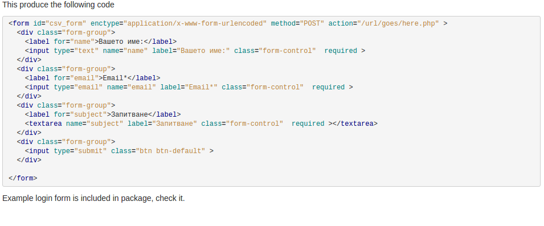Screen dimensions: 544x226
Task: Click the label="Email*" attribute
Action: pos(189,87)
